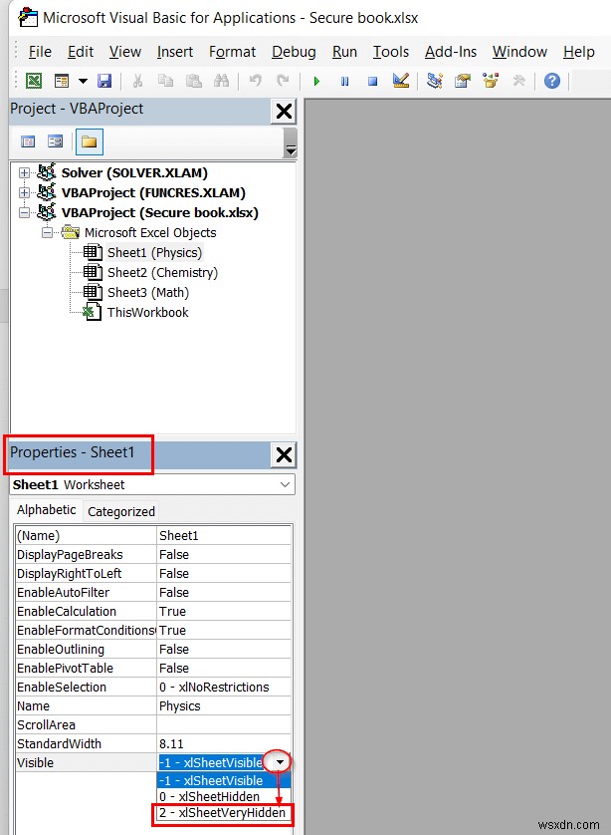Open the Project Explorer toolbar icon
Screen dimensions: 611x835
click(x=435, y=81)
